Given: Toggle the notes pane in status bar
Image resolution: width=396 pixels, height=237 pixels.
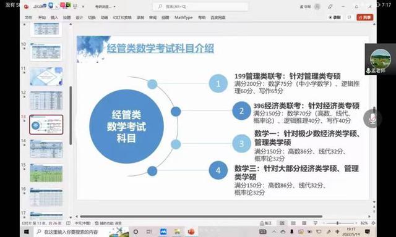Looking at the screenshot, I should (x=265, y=223).
